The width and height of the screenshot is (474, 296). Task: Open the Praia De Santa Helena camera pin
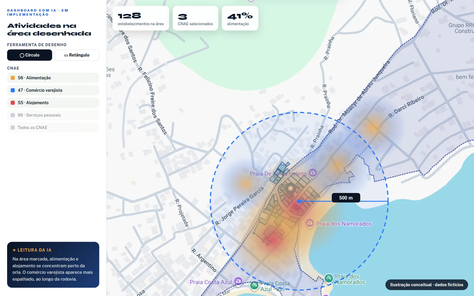[x=313, y=173]
